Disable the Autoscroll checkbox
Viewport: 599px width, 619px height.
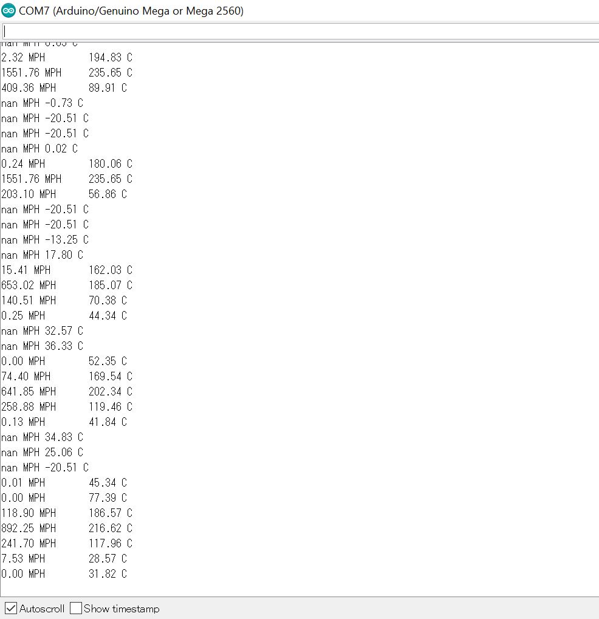coord(11,608)
